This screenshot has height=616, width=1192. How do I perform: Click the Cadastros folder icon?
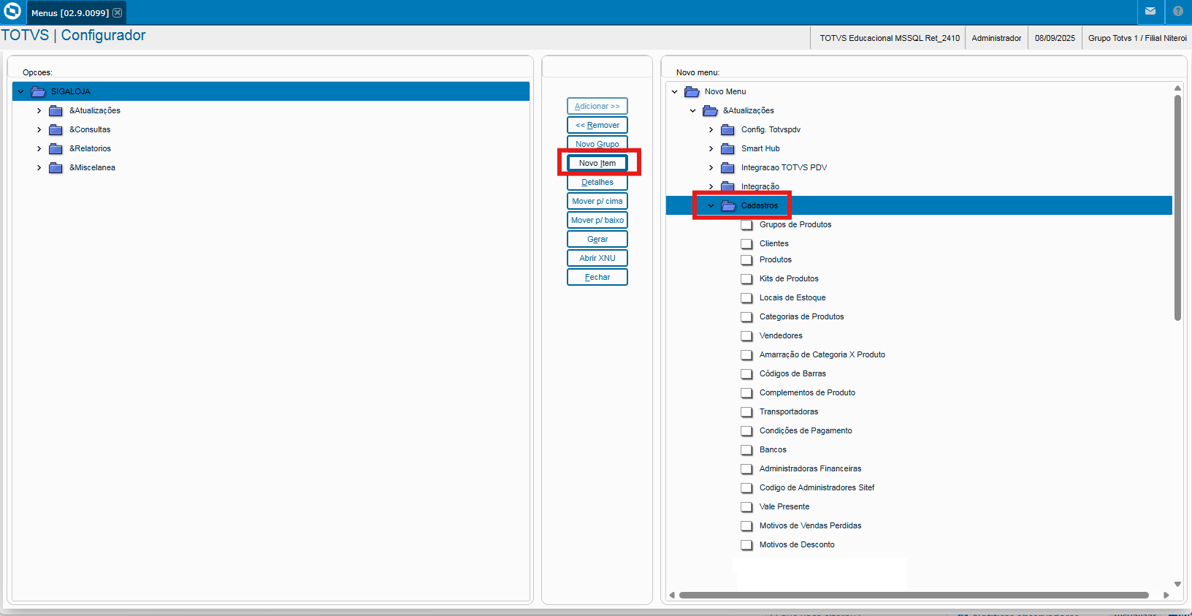[727, 205]
